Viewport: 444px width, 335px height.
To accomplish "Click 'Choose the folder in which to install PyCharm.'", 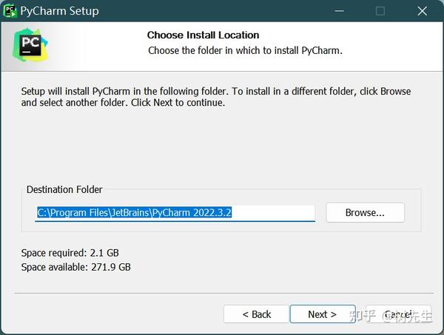I will (245, 50).
